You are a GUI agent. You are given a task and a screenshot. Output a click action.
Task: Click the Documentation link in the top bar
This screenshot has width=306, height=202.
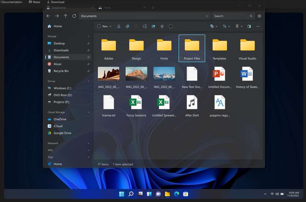[x=11, y=2]
